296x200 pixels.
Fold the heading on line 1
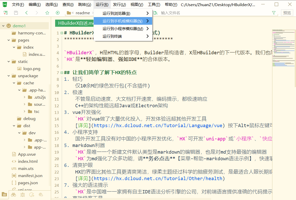pyautogui.click(x=62, y=33)
